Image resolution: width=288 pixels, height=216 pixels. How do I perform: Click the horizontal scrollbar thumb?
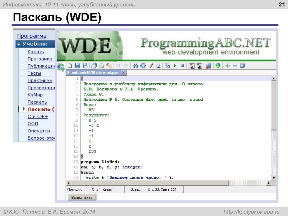150,183
